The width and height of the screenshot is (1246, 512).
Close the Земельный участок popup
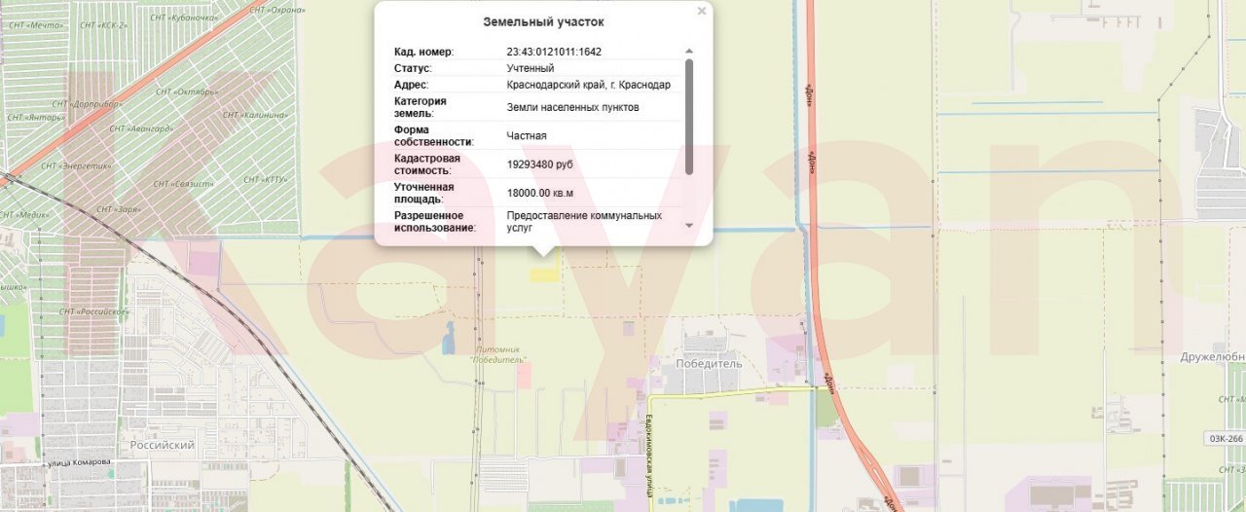tap(701, 12)
